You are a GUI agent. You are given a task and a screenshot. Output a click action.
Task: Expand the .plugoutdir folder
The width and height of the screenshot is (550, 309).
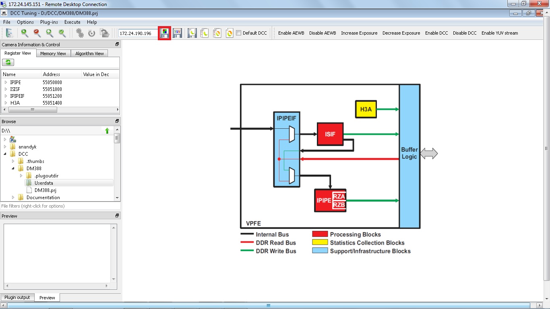[x=21, y=176]
